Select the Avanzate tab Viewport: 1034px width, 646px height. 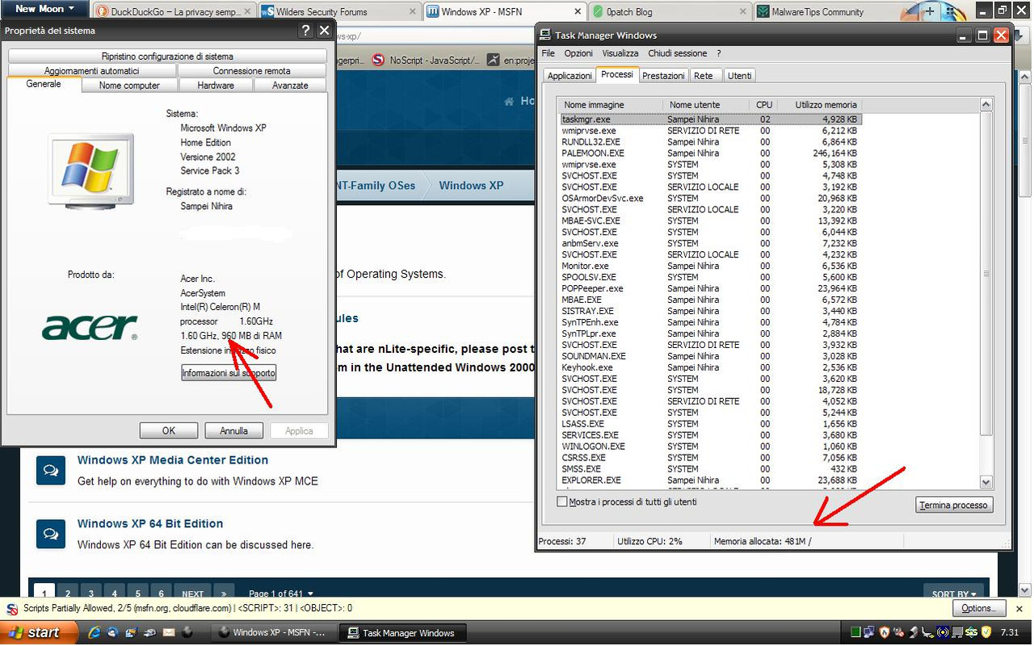click(290, 85)
